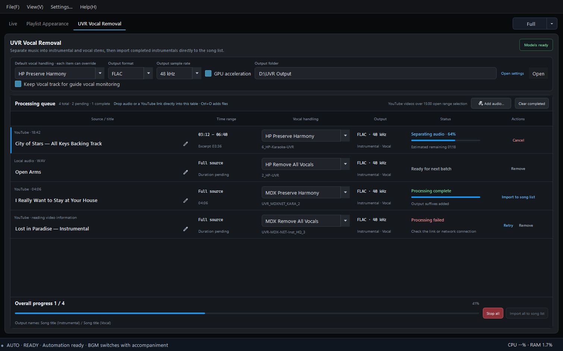This screenshot has width=563, height=351.
Task: Rename I Really Want to Stay at Your House
Action: coord(186,201)
